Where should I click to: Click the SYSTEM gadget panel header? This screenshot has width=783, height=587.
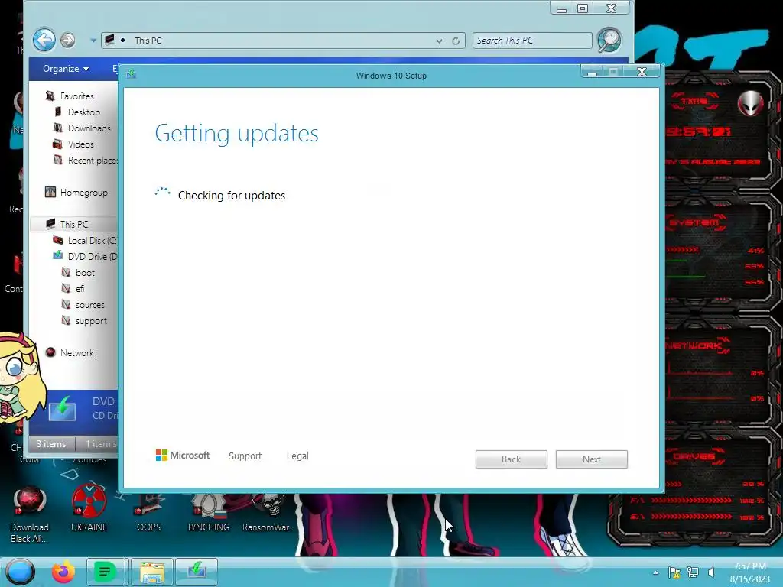[694, 222]
